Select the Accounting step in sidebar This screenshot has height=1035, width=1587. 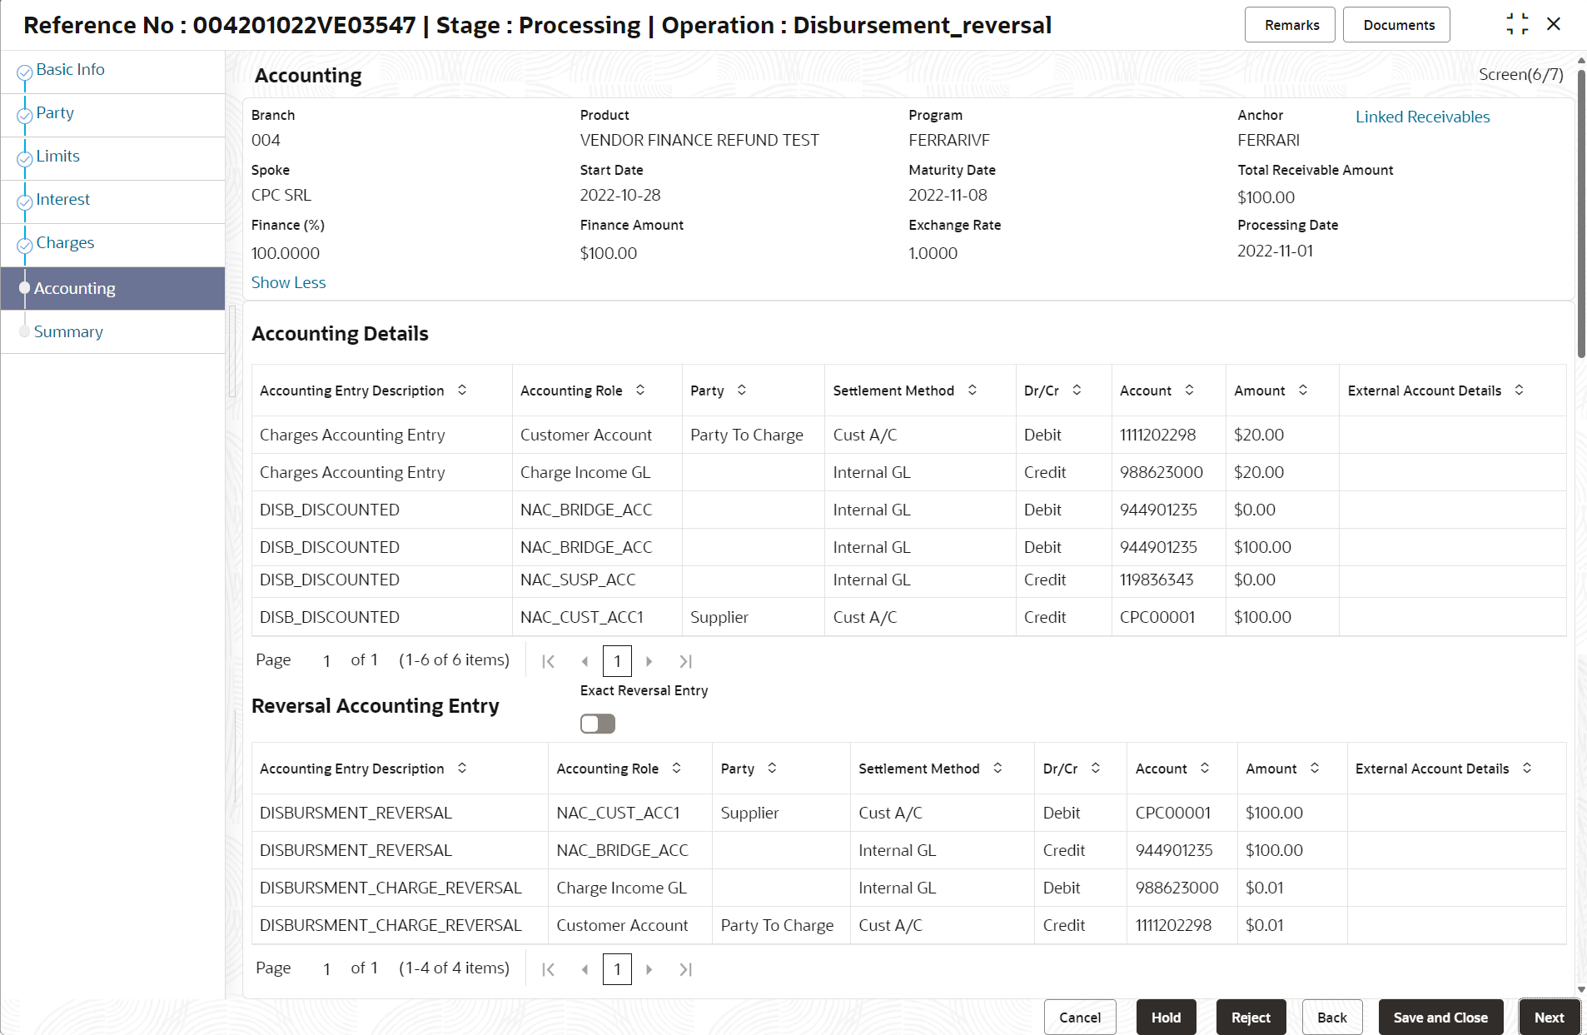coord(112,288)
